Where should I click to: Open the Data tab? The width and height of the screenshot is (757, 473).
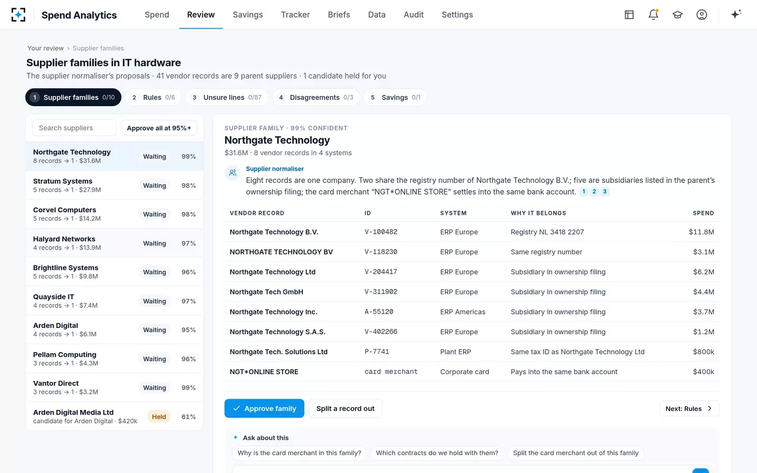[377, 15]
